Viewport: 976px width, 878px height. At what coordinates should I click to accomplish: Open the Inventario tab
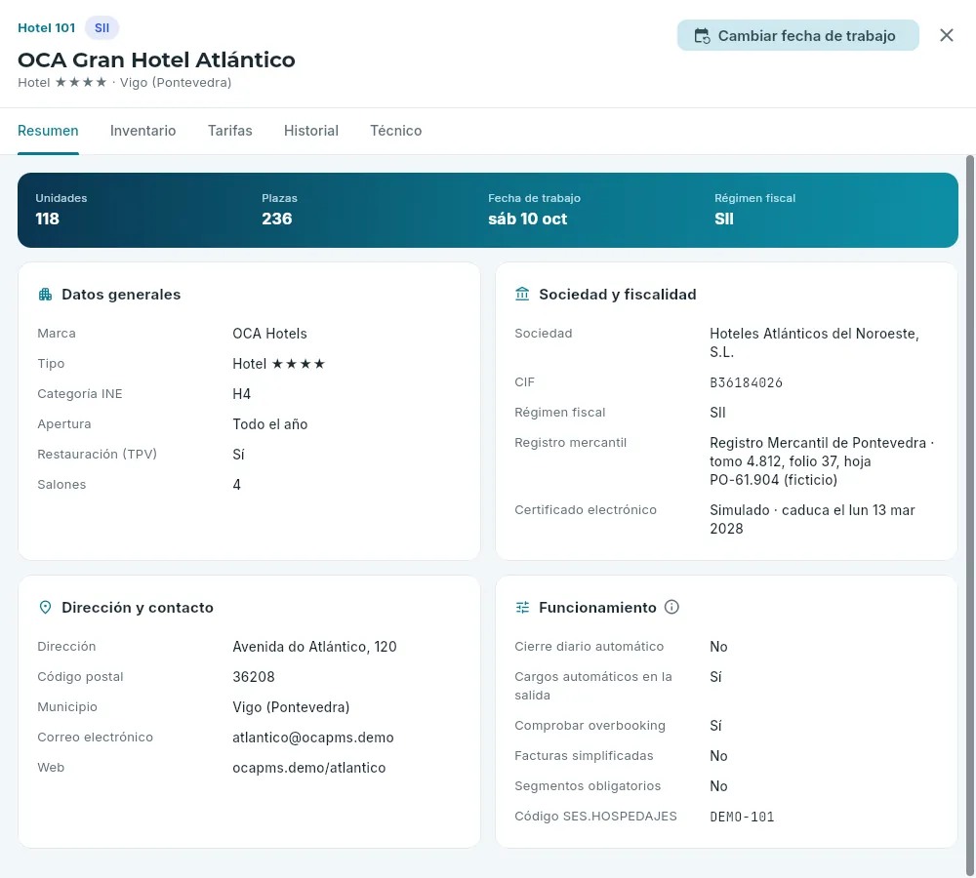(x=143, y=131)
